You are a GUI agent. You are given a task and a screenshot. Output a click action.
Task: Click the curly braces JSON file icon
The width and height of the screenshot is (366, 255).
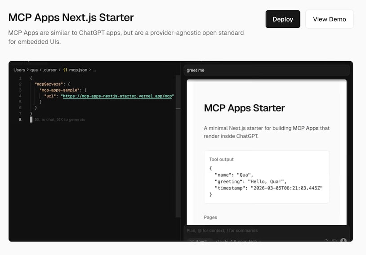[x=65, y=70]
